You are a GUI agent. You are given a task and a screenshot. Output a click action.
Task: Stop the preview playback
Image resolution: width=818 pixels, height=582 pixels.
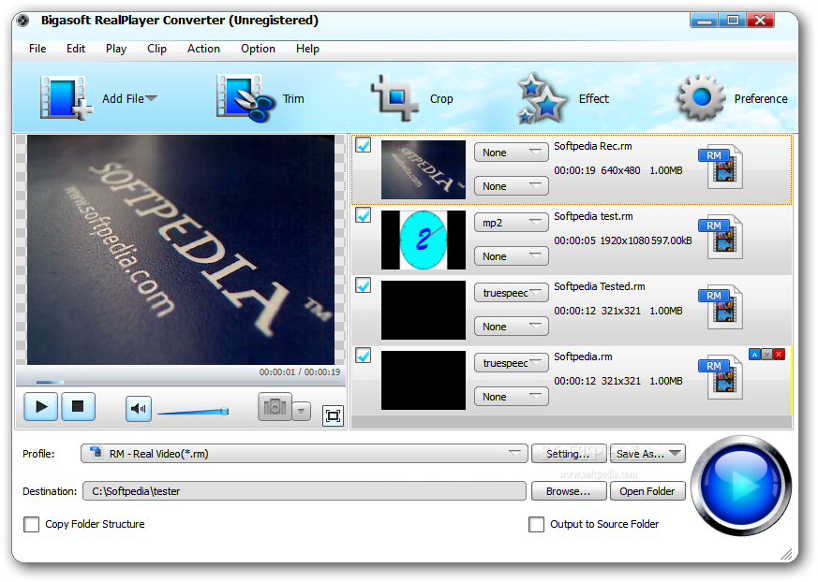point(79,406)
